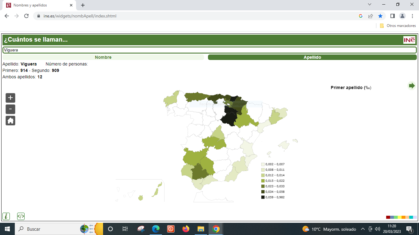Open the embed code icon
Viewport: 419px width, 235px height.
tap(21, 216)
